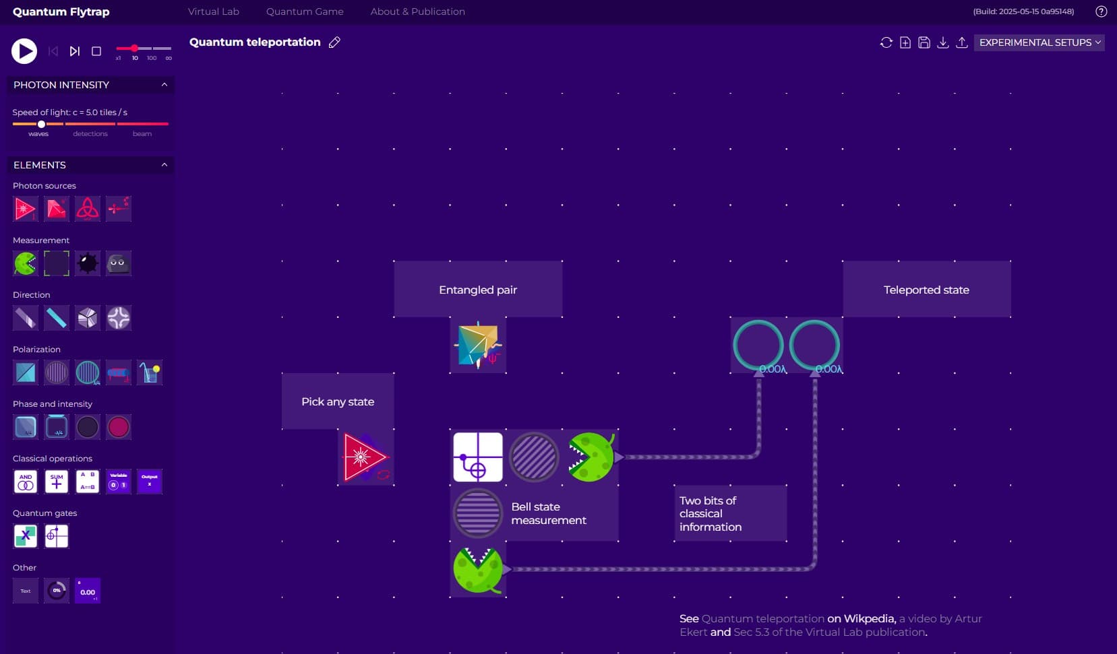This screenshot has width=1117, height=654.
Task: Select the bomb element in Measurement
Action: pos(88,263)
